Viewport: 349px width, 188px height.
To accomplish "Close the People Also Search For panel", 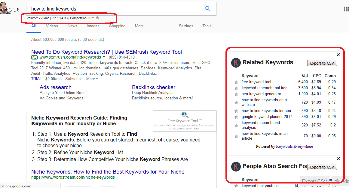I will [338, 159].
